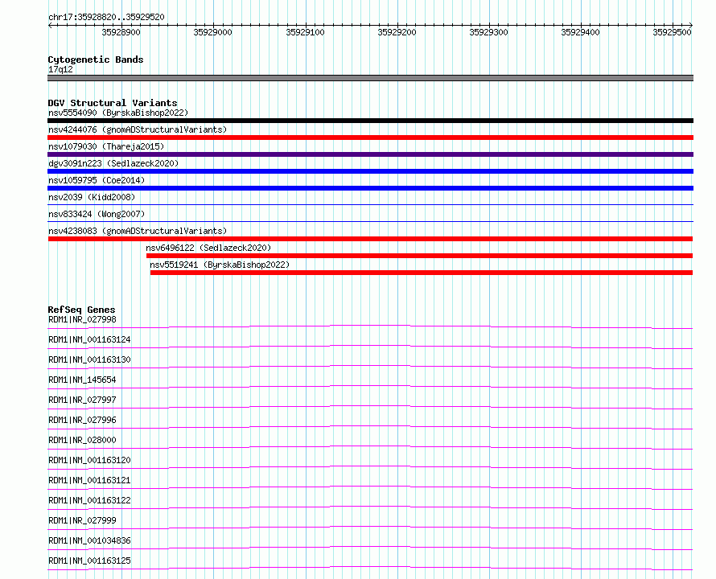Open transcript RDM1|NR_028000
The image size is (716, 579).
[82, 440]
